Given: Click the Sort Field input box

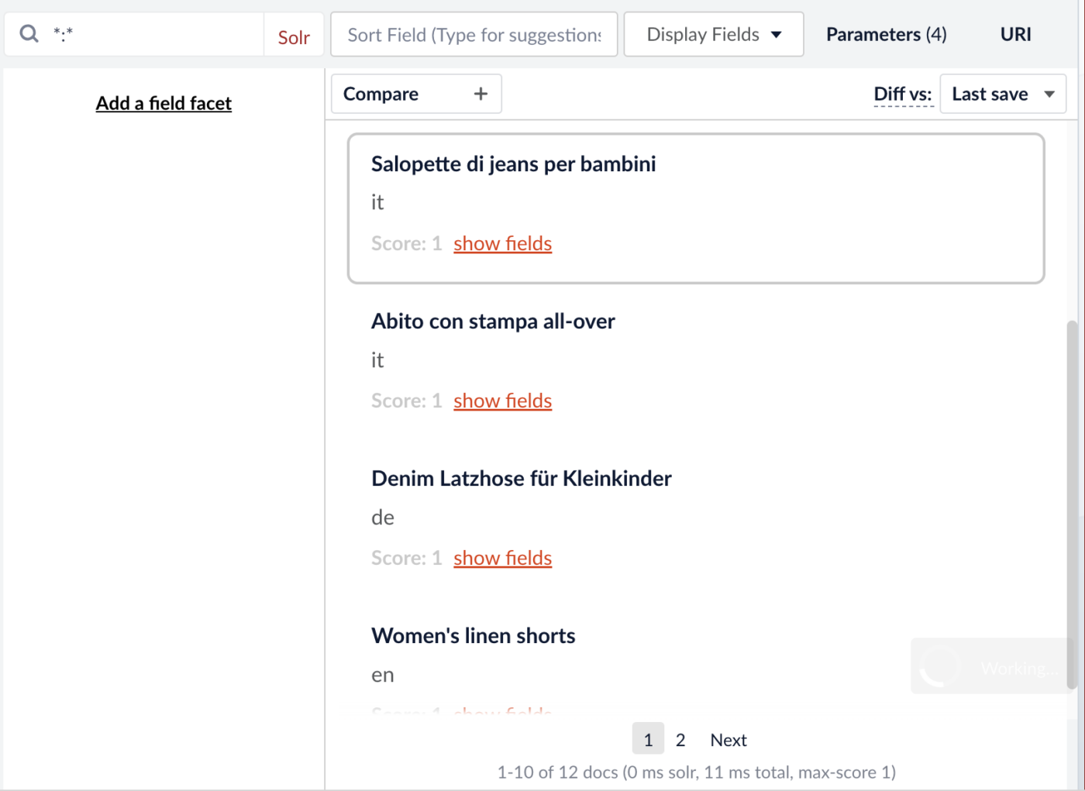Looking at the screenshot, I should coord(474,35).
